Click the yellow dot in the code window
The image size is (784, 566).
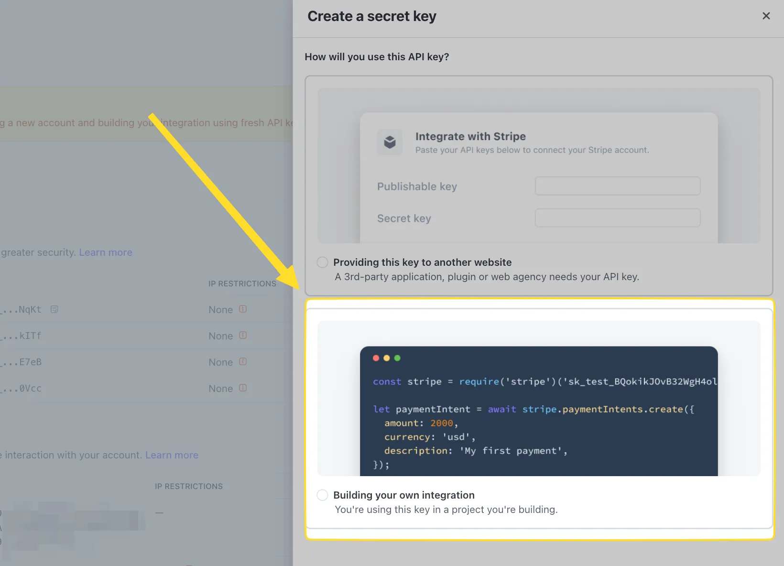point(386,358)
